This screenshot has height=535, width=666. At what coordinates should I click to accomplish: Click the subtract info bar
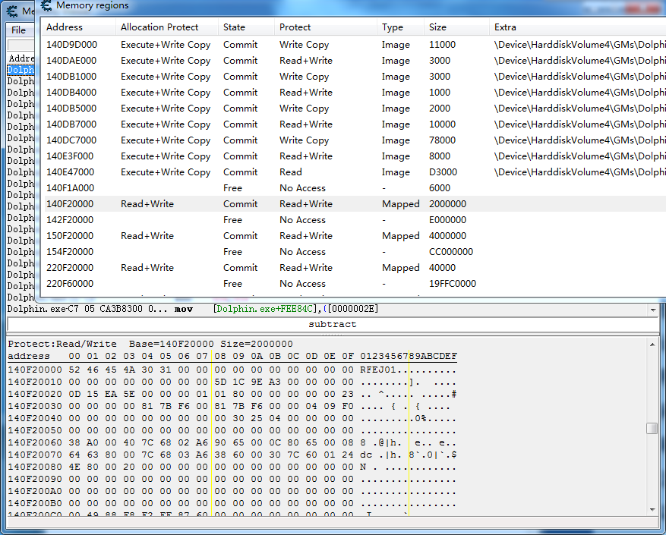(x=333, y=324)
